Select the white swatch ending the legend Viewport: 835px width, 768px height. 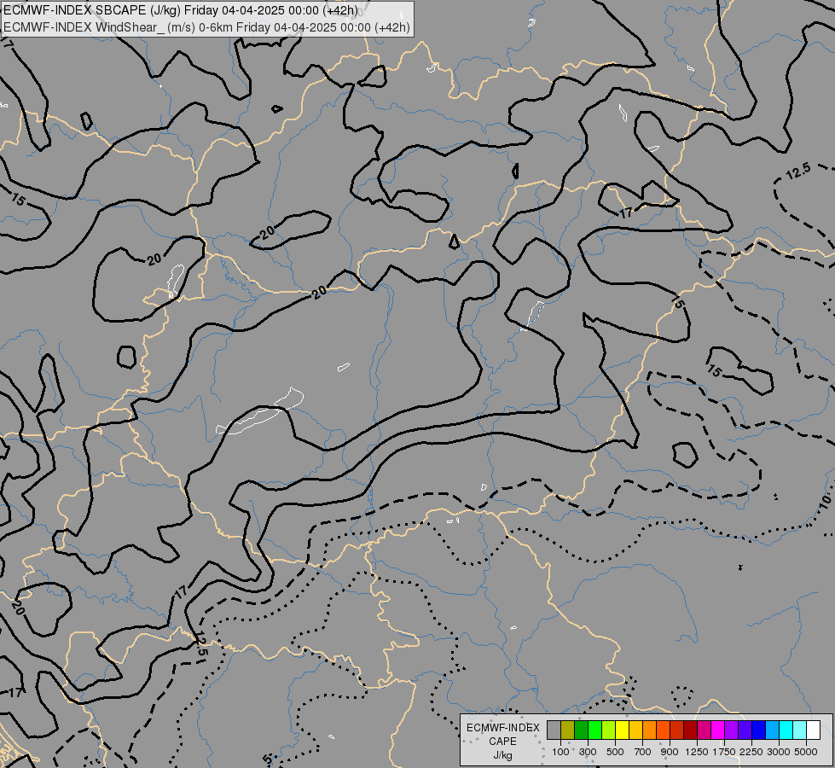pyautogui.click(x=813, y=730)
